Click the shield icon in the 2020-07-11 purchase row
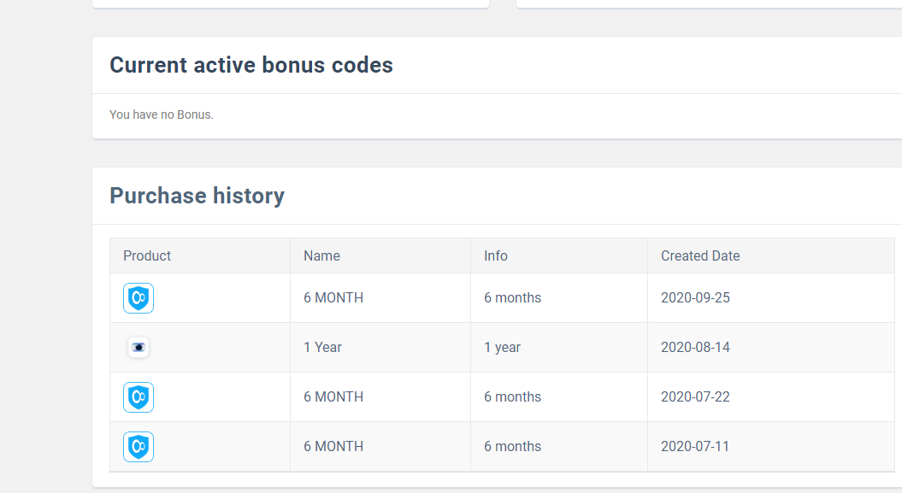Screen dimensions: 902x493 coord(139,447)
